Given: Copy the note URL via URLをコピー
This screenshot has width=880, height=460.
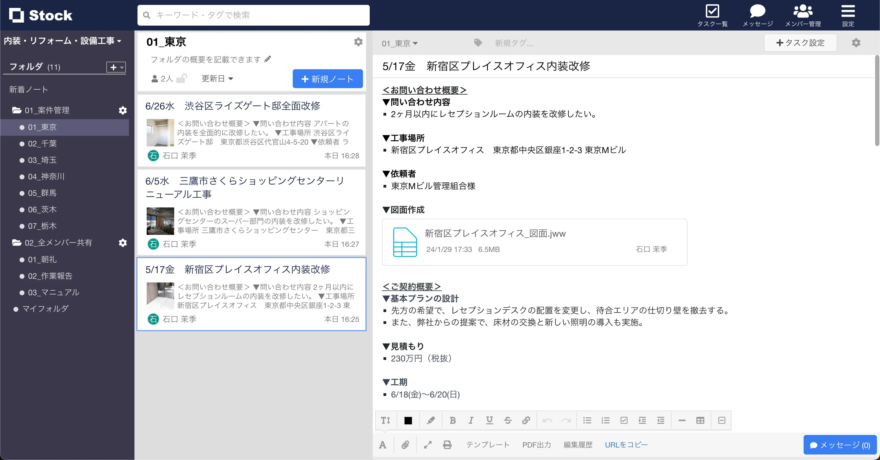Looking at the screenshot, I should [x=626, y=444].
